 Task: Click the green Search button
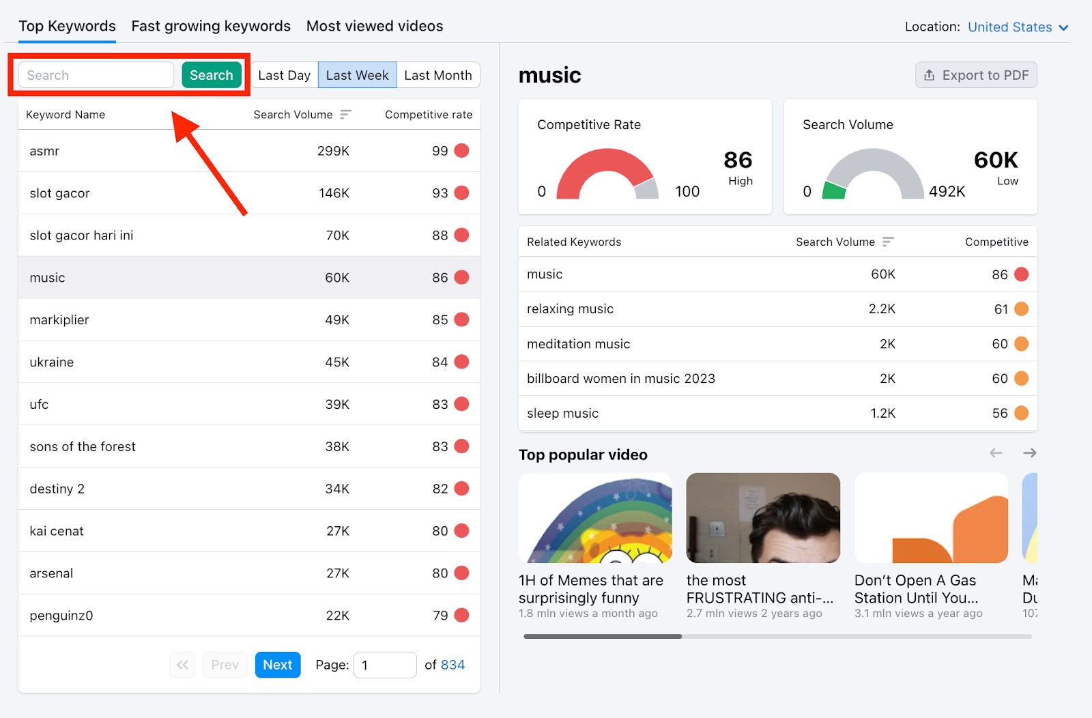pos(212,75)
